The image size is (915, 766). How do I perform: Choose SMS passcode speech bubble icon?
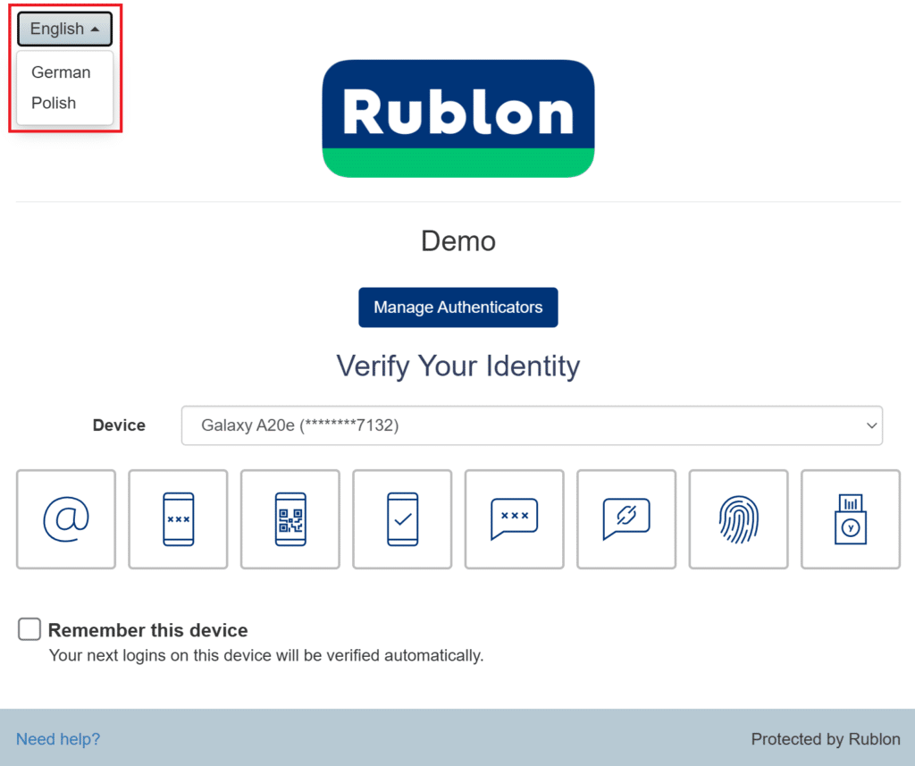514,519
